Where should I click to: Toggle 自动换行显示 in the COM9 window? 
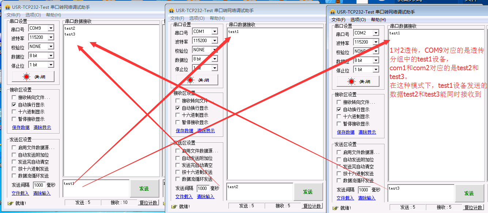(14, 105)
